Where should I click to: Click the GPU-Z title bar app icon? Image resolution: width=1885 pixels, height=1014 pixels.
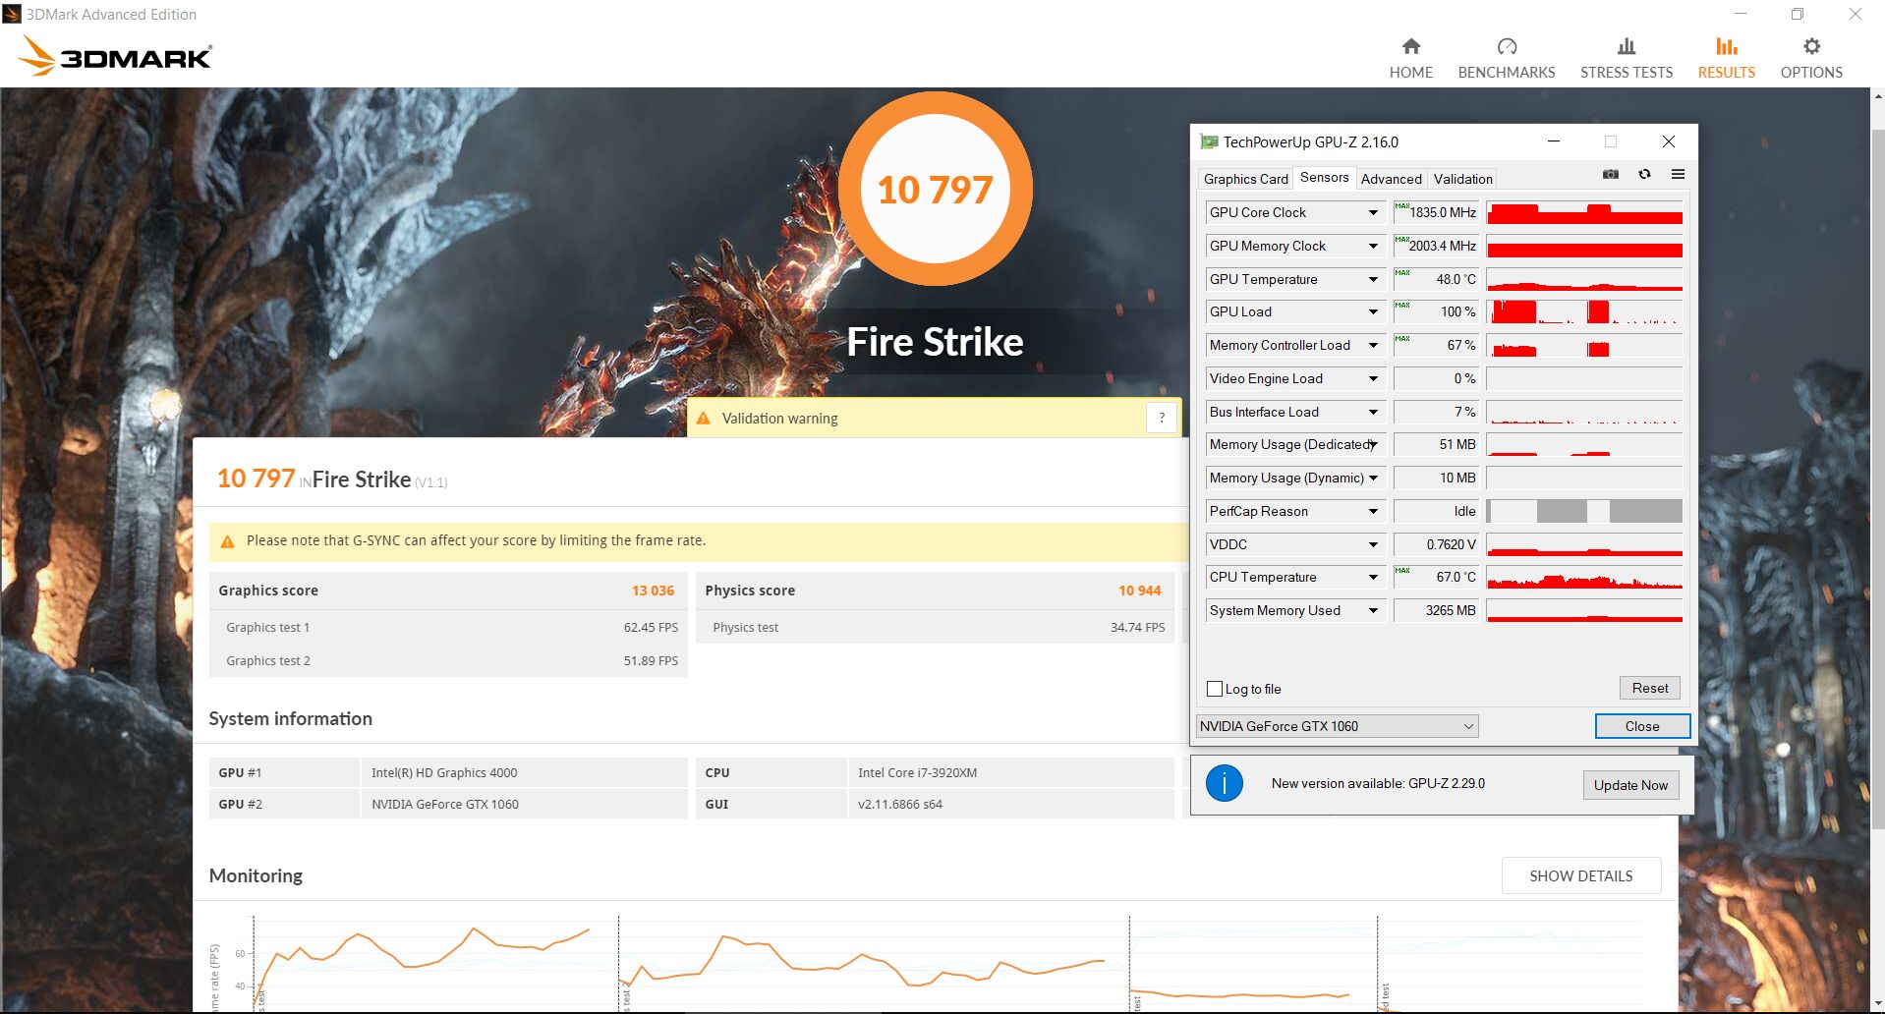1209,141
